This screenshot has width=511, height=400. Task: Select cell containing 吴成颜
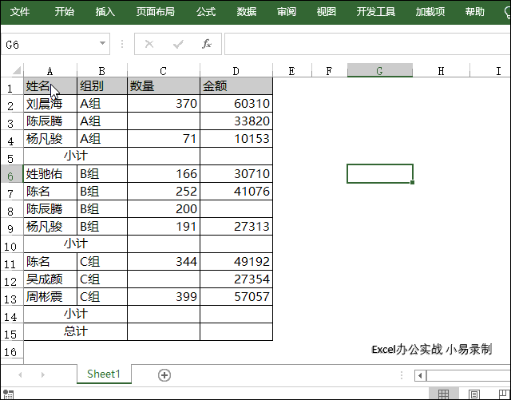point(50,279)
